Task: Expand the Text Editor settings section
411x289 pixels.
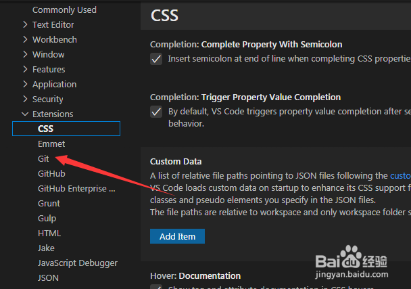Action: (x=53, y=25)
